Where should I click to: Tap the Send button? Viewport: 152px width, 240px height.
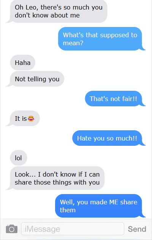137,229
